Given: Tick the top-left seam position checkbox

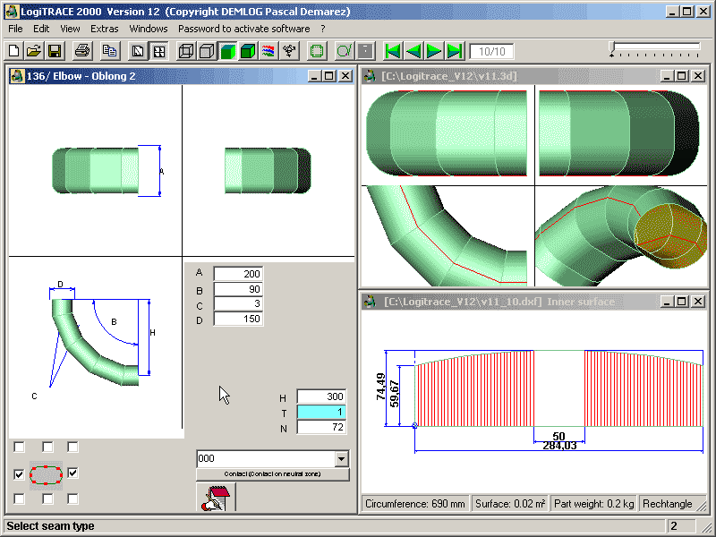Looking at the screenshot, I should 19,447.
